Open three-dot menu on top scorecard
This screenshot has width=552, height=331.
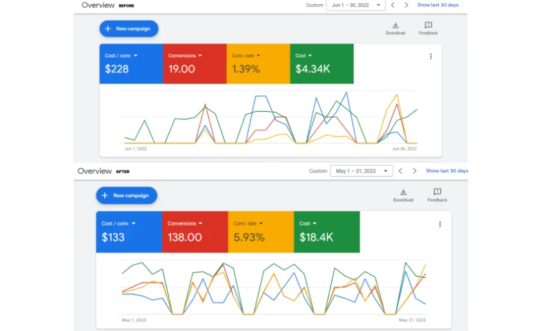(x=431, y=57)
